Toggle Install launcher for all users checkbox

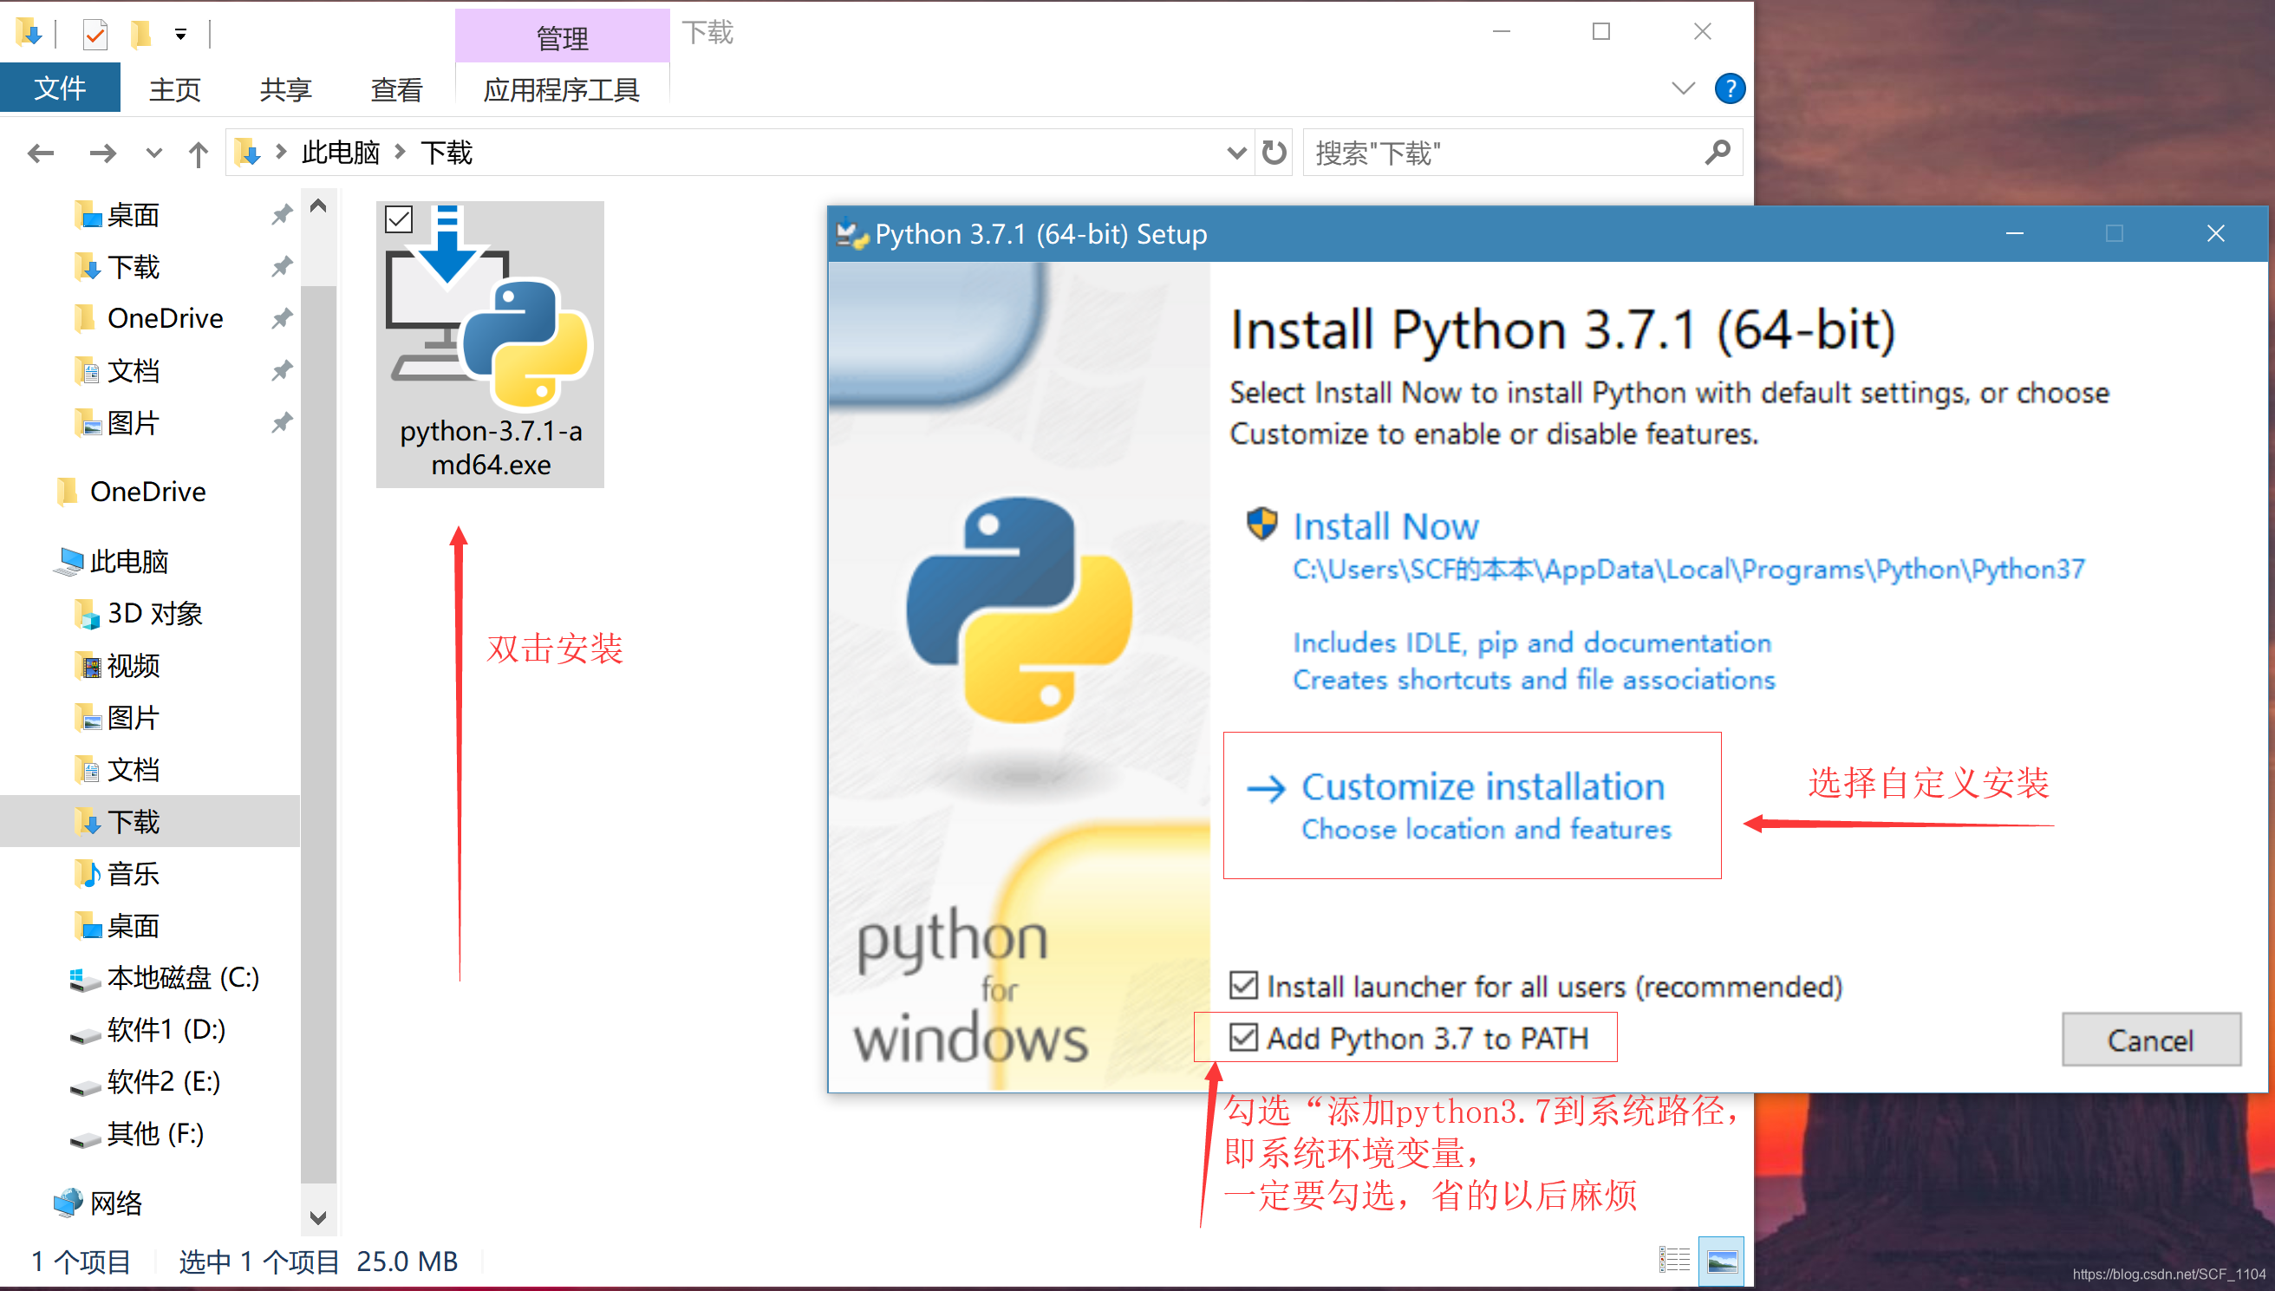click(x=1243, y=985)
